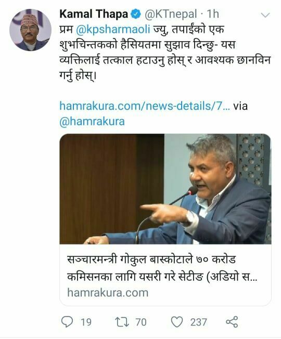Open the hamrakura.com/news-details link

145,106
